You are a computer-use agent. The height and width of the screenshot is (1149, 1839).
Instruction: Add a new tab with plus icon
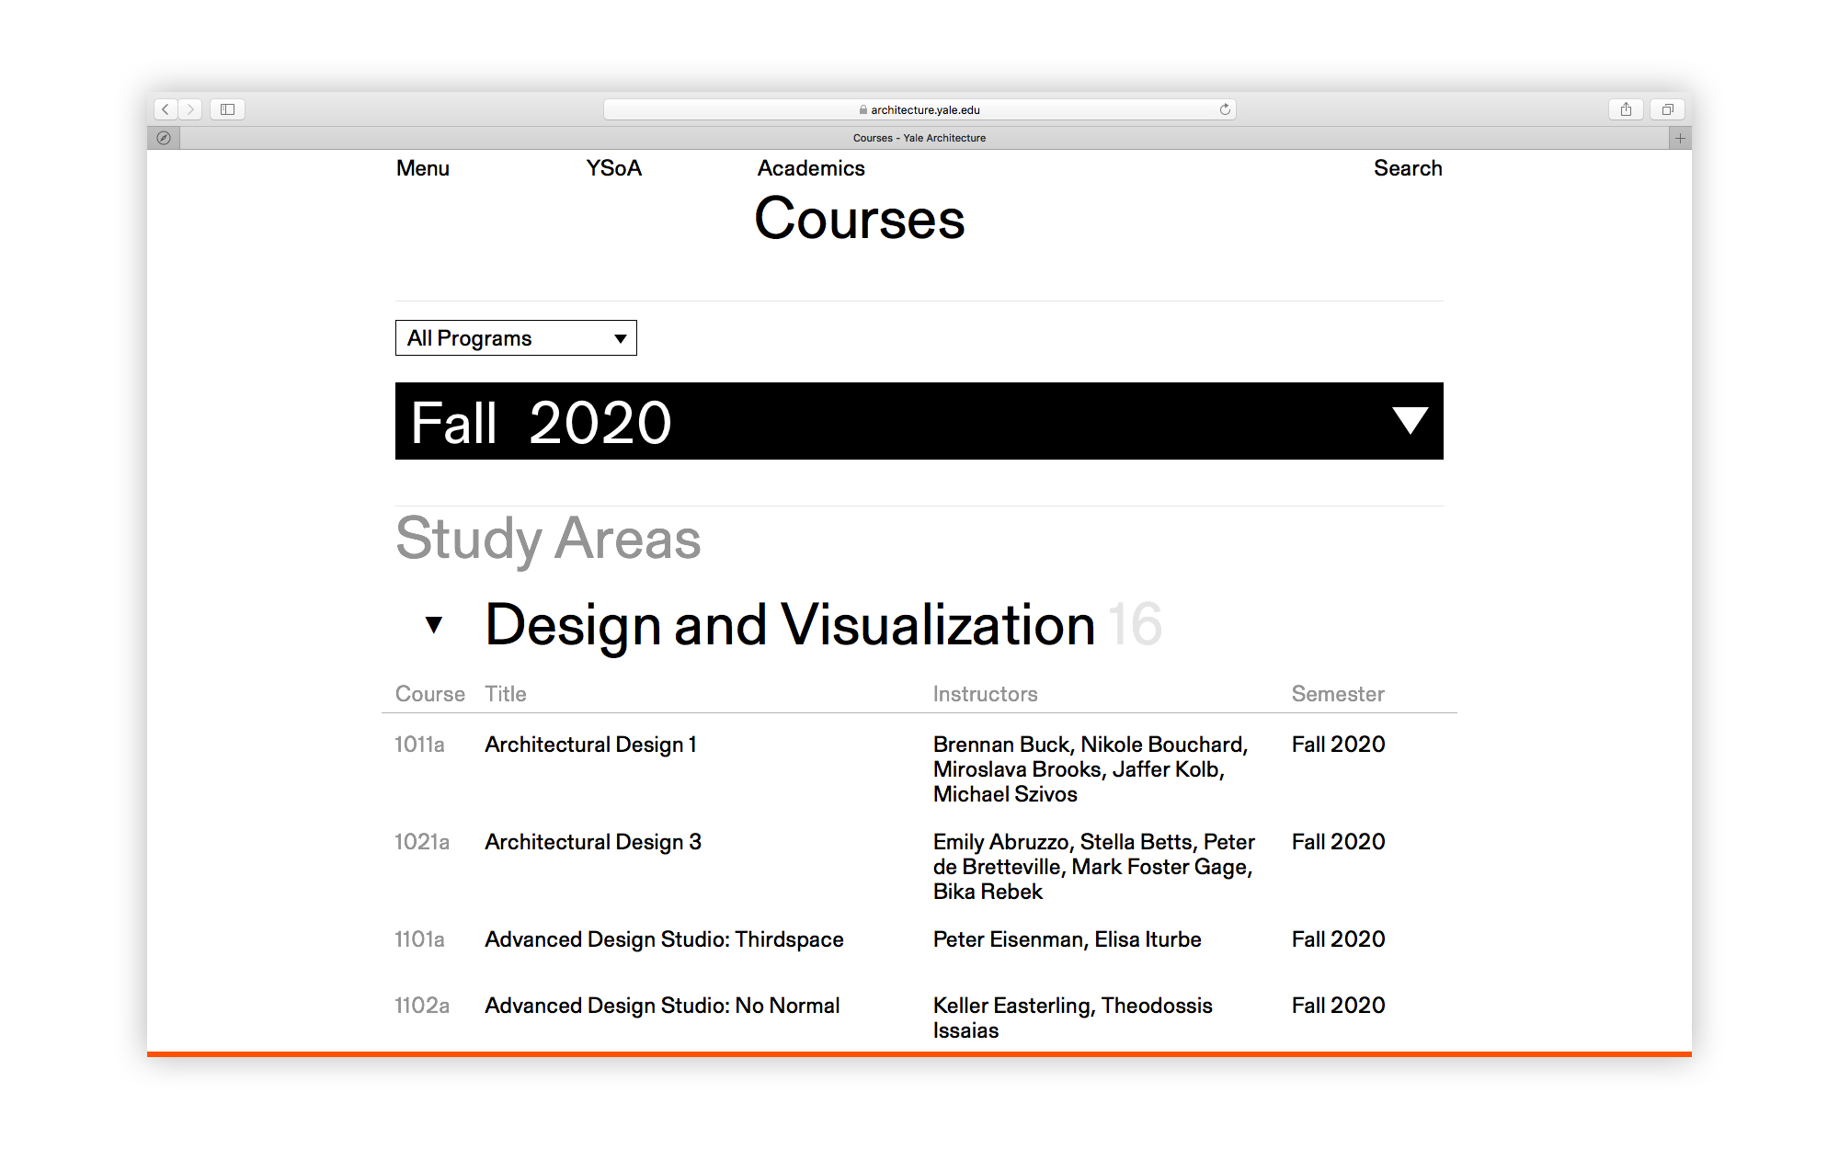(1680, 138)
